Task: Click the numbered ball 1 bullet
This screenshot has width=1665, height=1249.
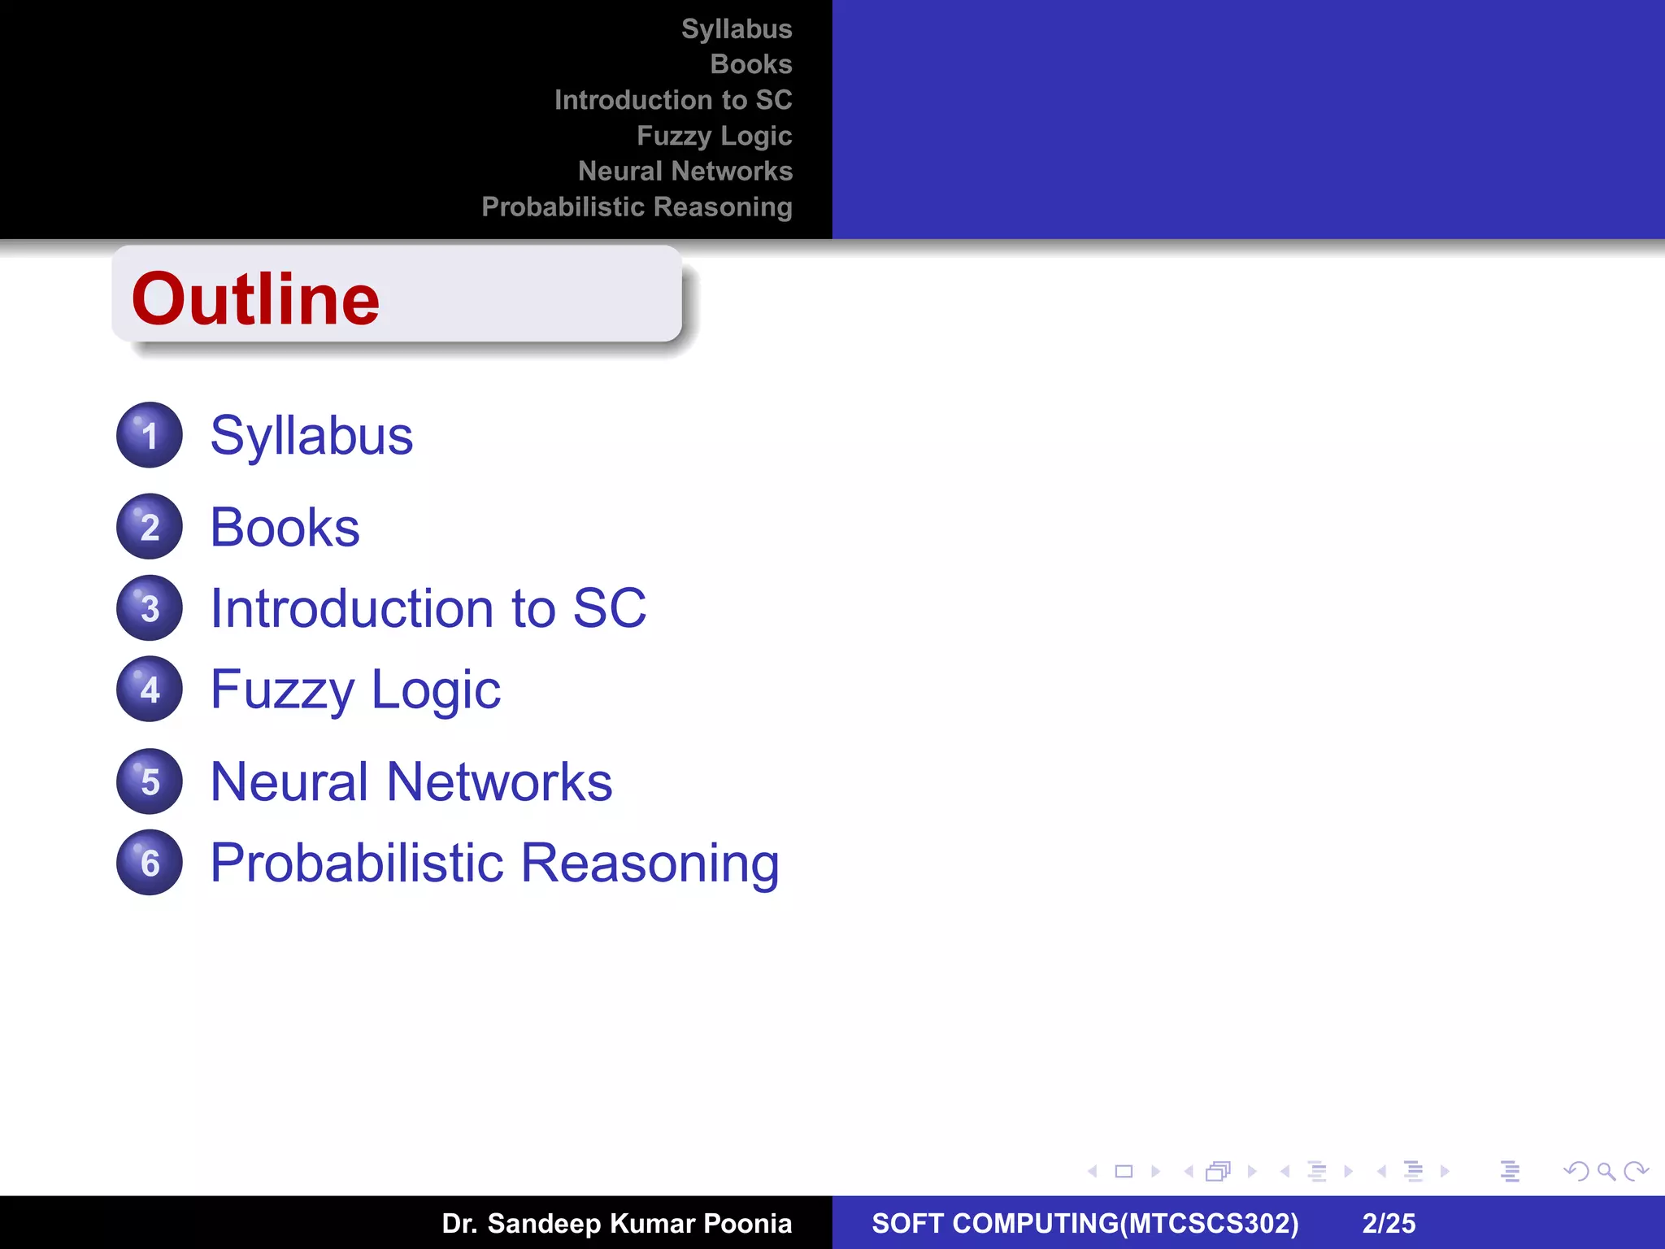Action: (x=150, y=435)
